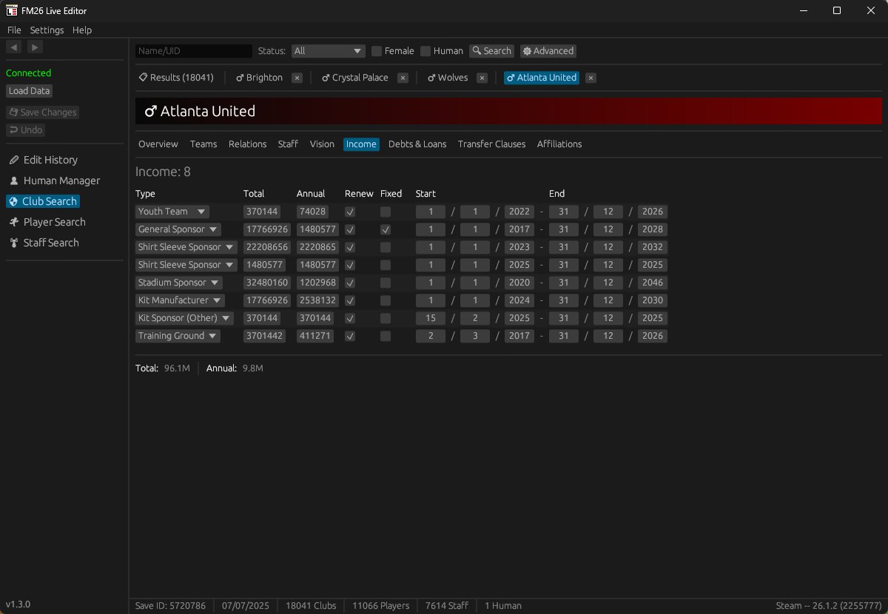Switch to the Overview tab
The width and height of the screenshot is (888, 614).
click(x=158, y=144)
